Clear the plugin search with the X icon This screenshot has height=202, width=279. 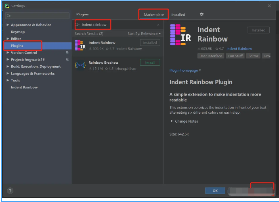click(158, 25)
